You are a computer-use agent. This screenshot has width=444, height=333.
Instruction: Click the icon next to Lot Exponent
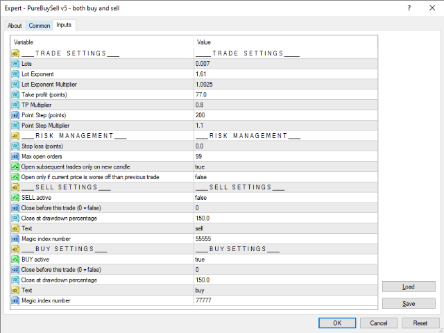tap(15, 74)
